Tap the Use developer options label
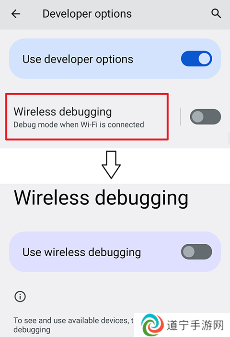The height and width of the screenshot is (337, 230). (78, 59)
